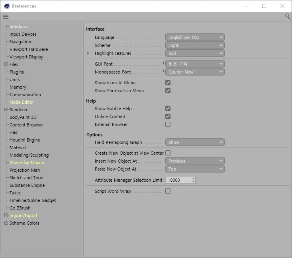This screenshot has width=292, height=258.
Task: Select Viewport Hardware category
Action: pos(29,49)
